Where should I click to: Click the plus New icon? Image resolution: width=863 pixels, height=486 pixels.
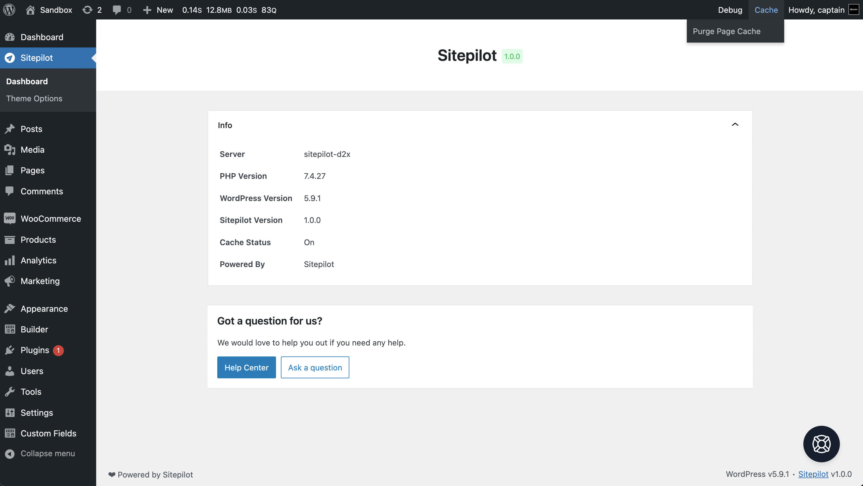click(x=147, y=10)
